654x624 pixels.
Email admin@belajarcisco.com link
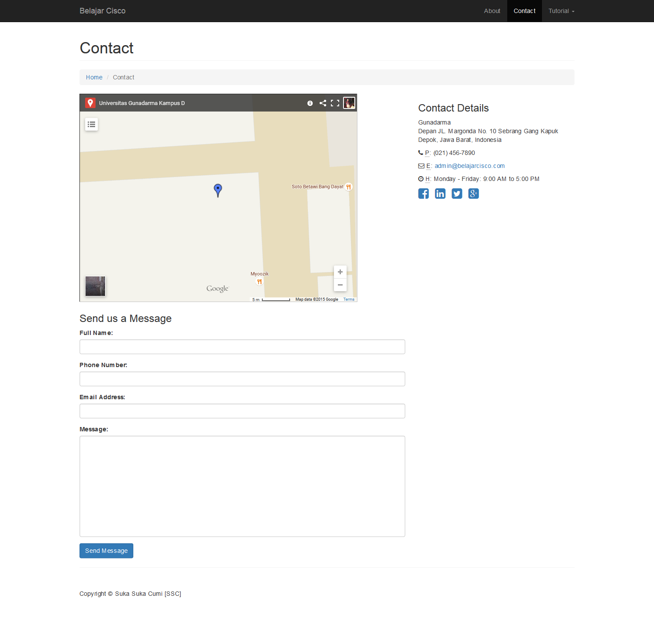pos(469,166)
